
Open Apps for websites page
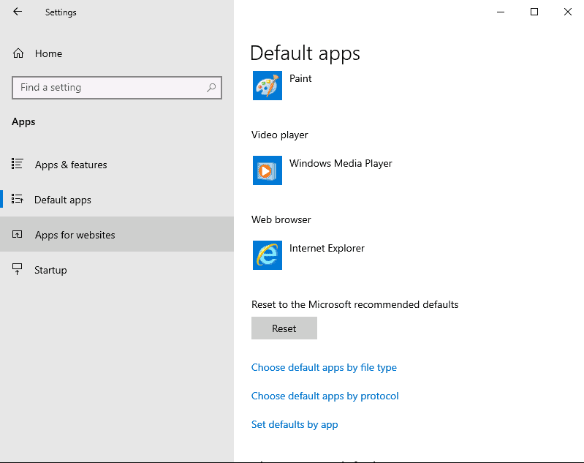(117, 235)
